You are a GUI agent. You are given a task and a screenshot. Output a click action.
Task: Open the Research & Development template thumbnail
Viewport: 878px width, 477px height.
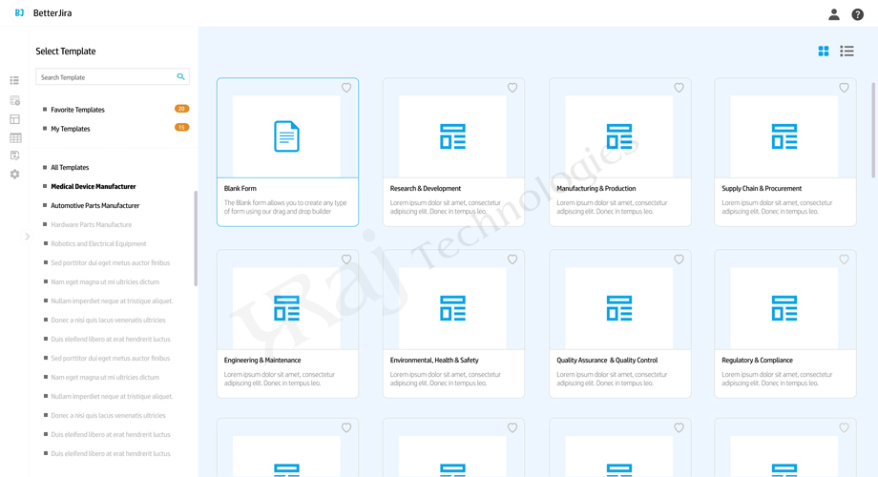(x=452, y=136)
